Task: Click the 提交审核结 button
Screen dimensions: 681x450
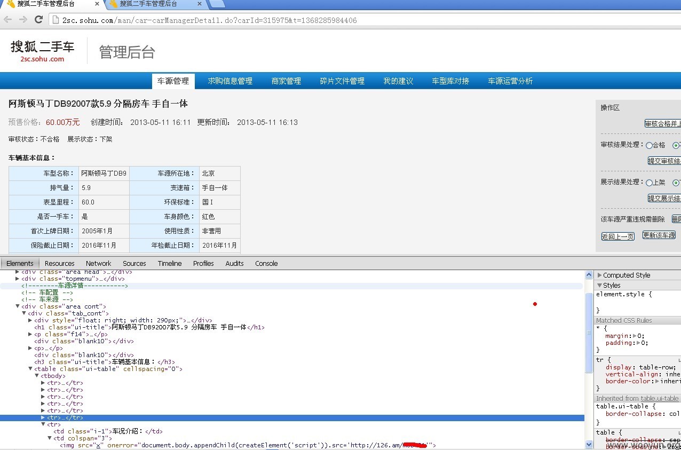Action: pyautogui.click(x=664, y=161)
